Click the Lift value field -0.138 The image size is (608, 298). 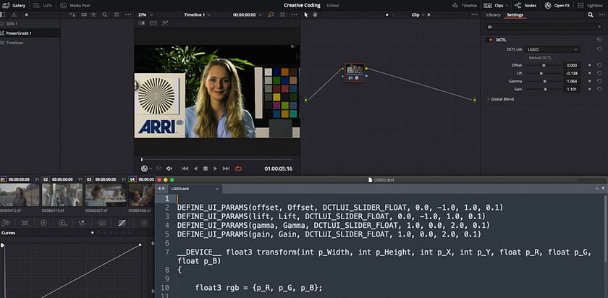572,73
